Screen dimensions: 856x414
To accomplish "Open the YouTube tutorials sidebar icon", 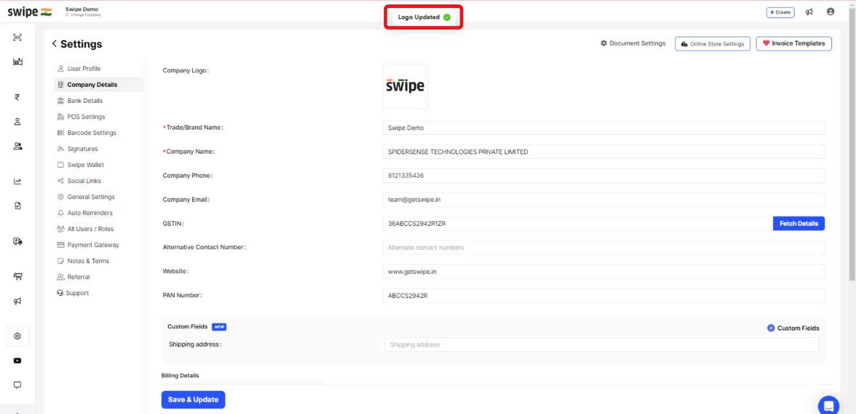I will click(17, 361).
